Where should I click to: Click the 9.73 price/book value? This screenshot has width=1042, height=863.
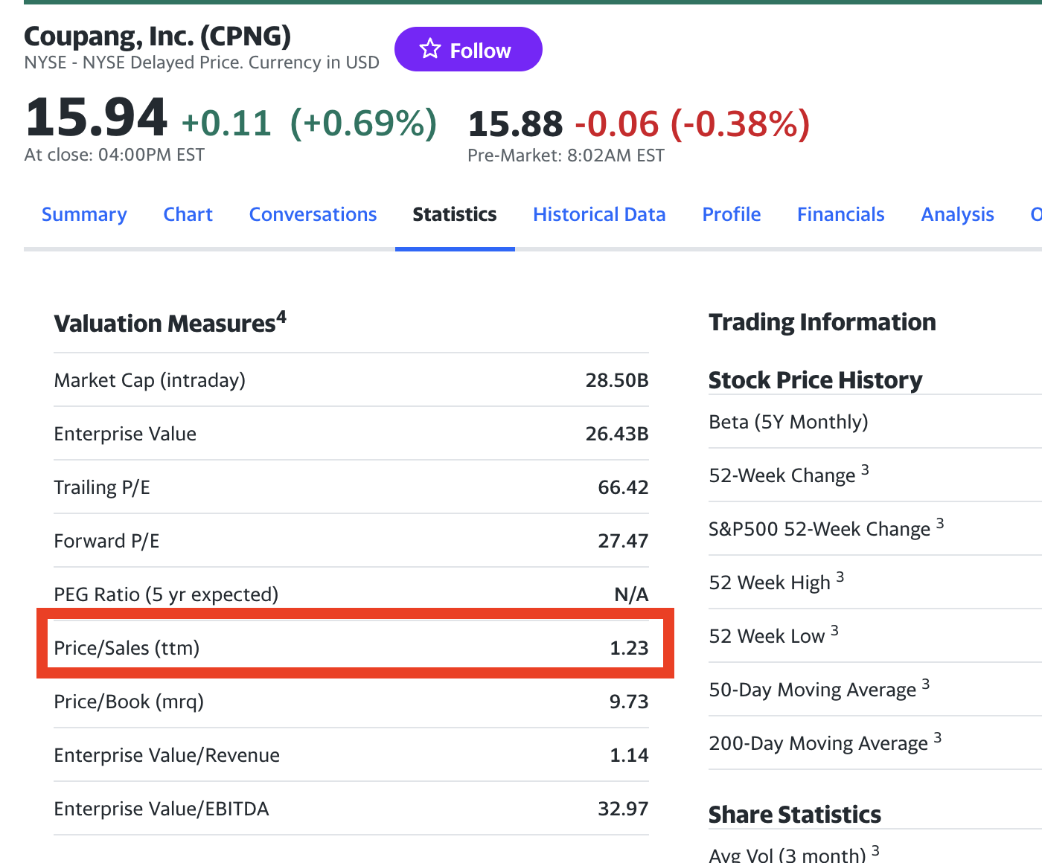[629, 702]
